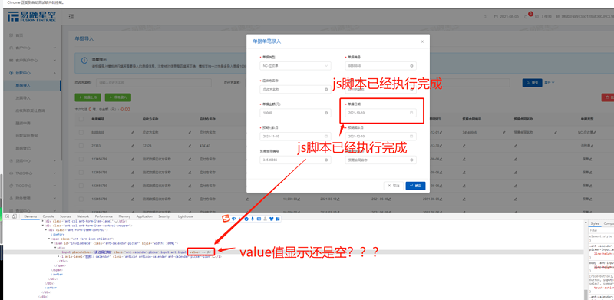Edit pencil beside 32323 in table
614x300 pixels.
pos(190,146)
